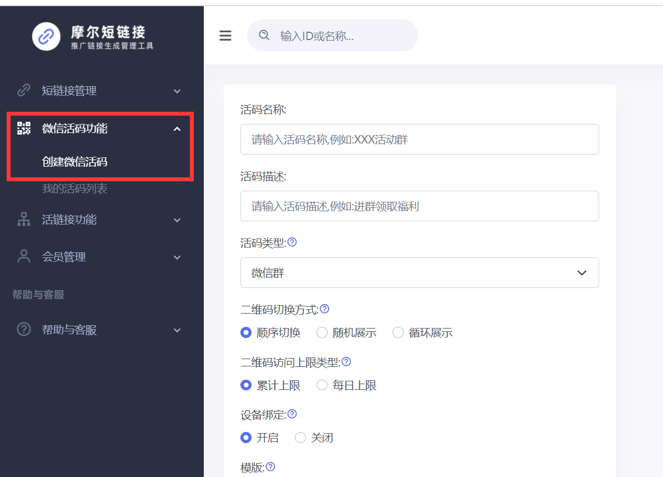Select 创建微信活码 submenu item
Image resolution: width=663 pixels, height=477 pixels.
pos(75,162)
